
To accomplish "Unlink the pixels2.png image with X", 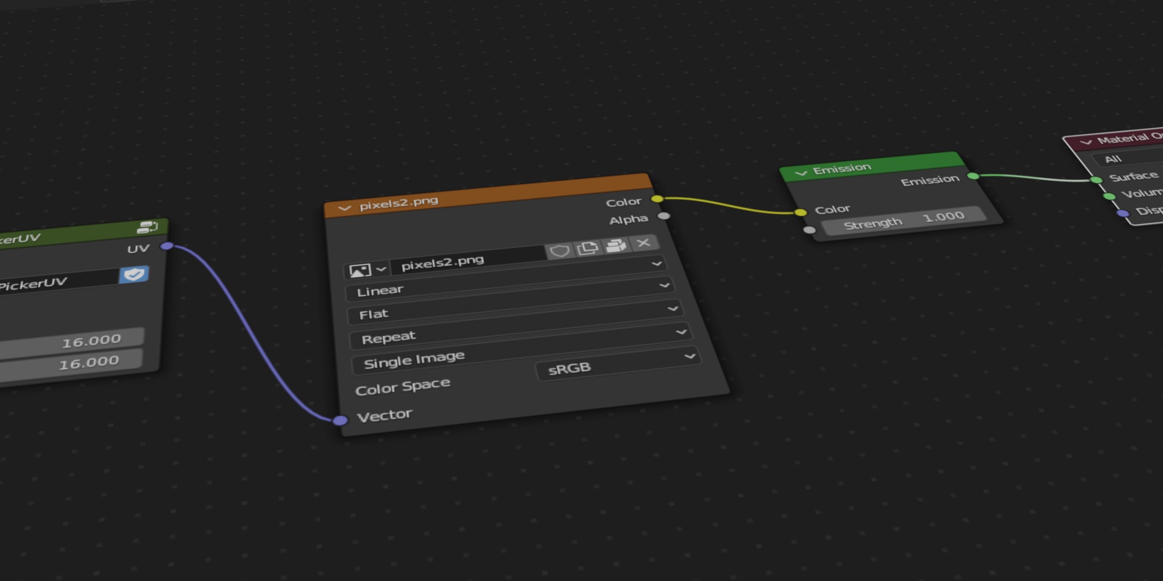I will pyautogui.click(x=643, y=243).
